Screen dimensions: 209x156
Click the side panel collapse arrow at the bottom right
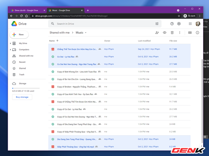(x=201, y=146)
